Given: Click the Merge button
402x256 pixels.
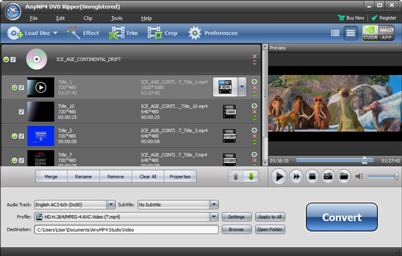Looking at the screenshot, I should pyautogui.click(x=51, y=176).
